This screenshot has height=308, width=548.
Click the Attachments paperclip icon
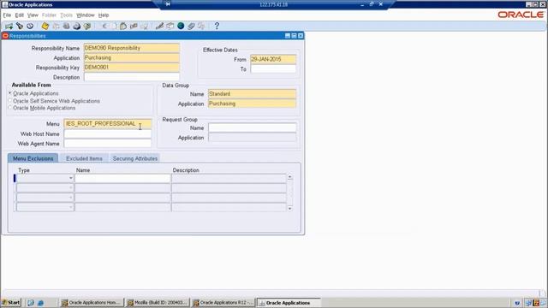[191, 27]
